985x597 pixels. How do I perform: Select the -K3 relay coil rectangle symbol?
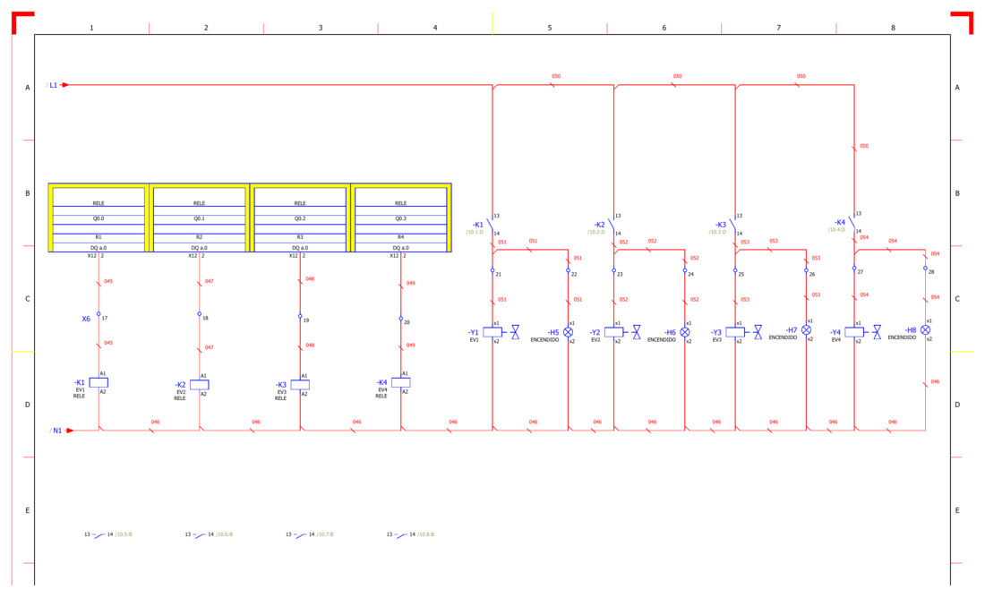click(x=300, y=385)
